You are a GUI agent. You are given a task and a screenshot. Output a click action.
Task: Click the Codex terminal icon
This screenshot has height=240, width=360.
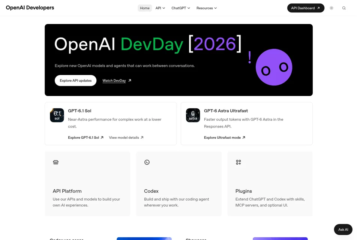point(147,162)
